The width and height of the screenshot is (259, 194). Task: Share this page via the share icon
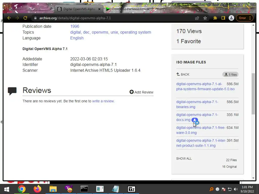[197, 18]
